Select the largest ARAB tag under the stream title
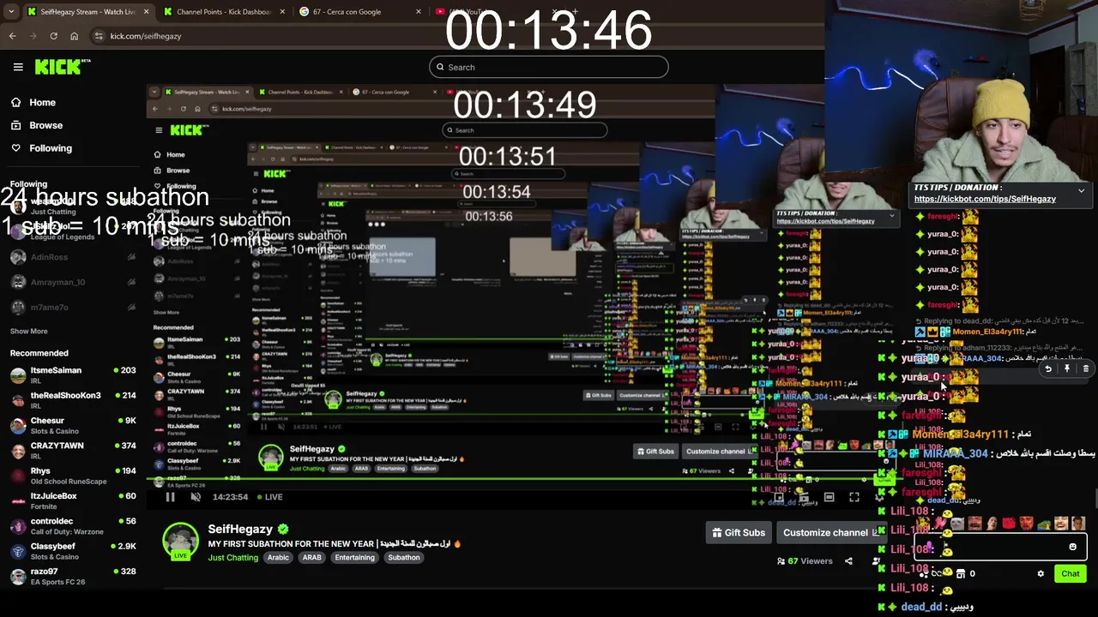 311,557
